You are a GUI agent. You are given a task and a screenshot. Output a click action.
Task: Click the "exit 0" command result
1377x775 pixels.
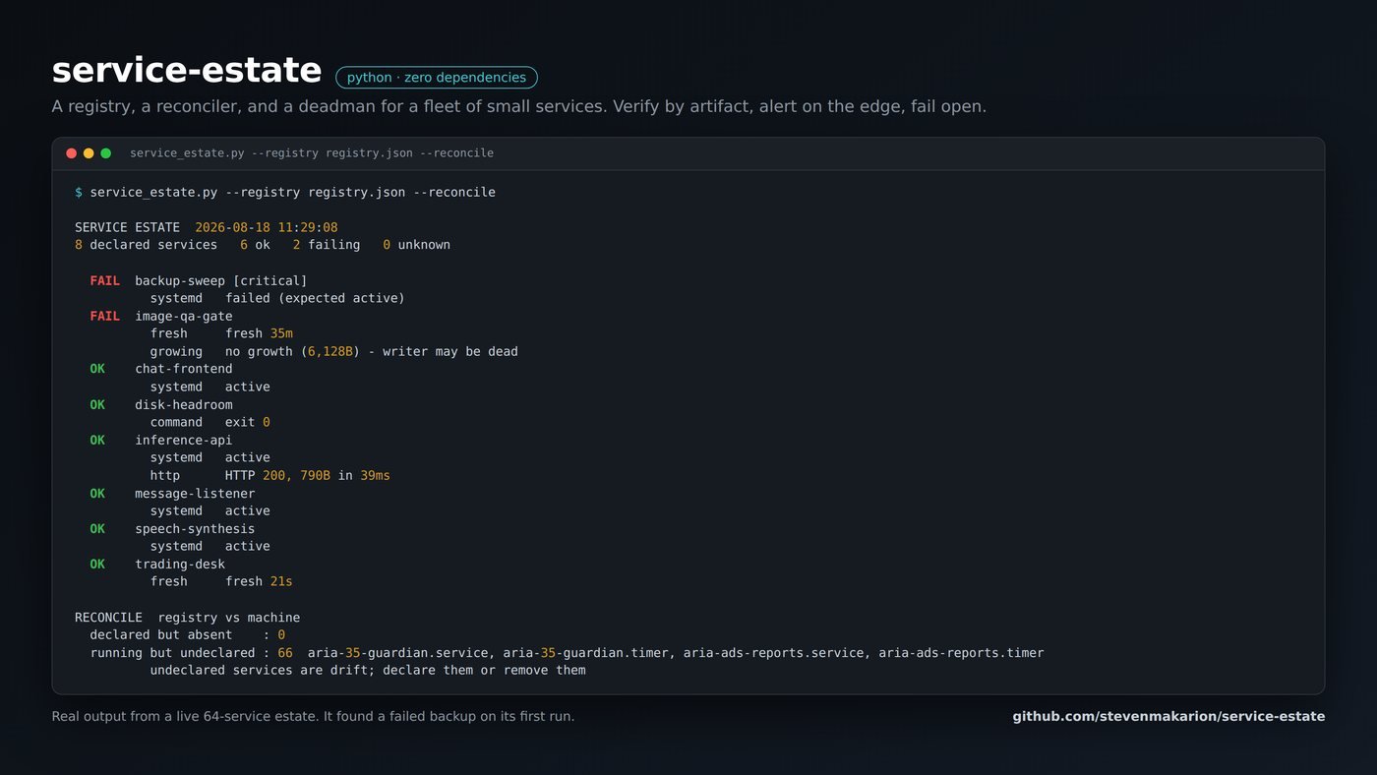tap(248, 422)
